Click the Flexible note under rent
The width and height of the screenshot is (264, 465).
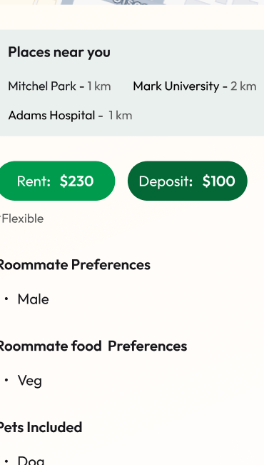click(22, 219)
